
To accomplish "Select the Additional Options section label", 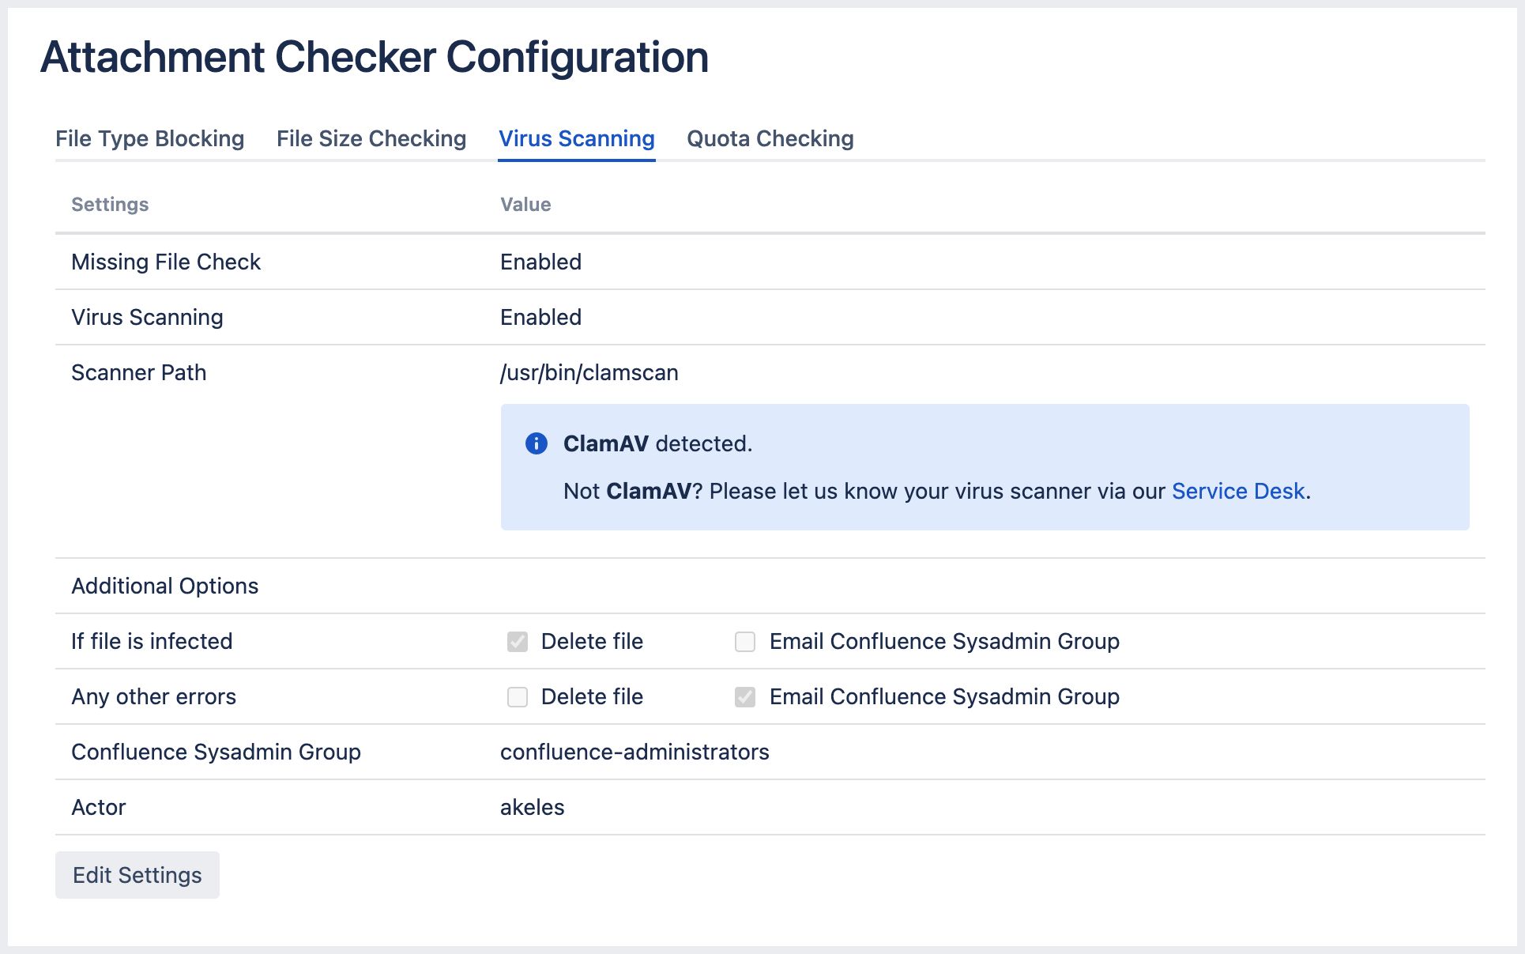I will (164, 586).
